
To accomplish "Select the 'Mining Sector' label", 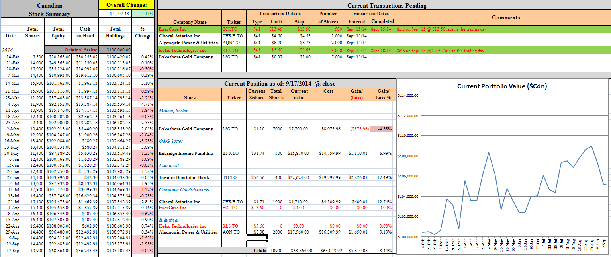I will [x=173, y=111].
